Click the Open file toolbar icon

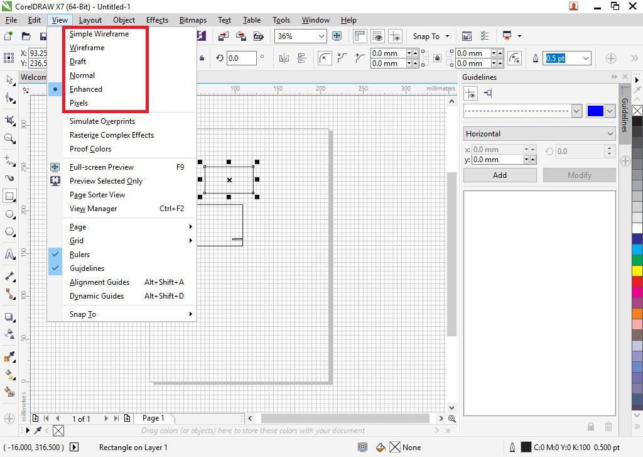tap(26, 36)
